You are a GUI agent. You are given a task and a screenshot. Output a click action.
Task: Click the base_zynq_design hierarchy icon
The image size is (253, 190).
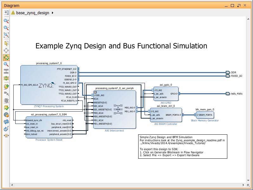pyautogui.click(x=13, y=13)
